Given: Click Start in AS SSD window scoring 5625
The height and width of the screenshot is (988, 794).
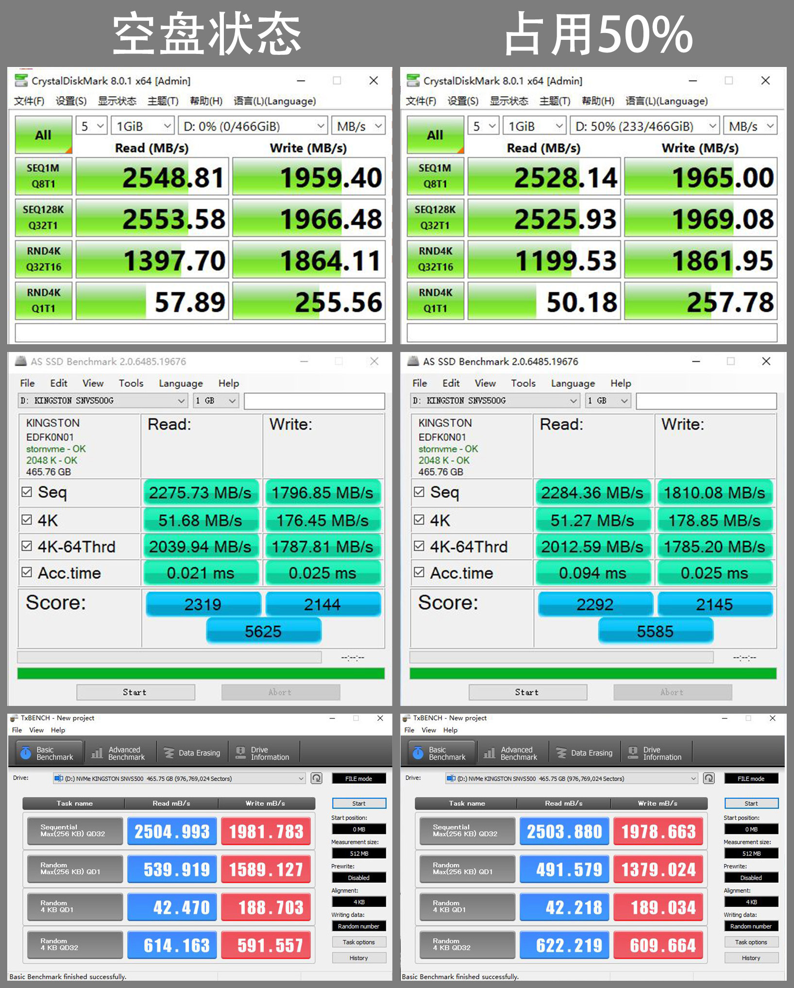Looking at the screenshot, I should pos(135,692).
